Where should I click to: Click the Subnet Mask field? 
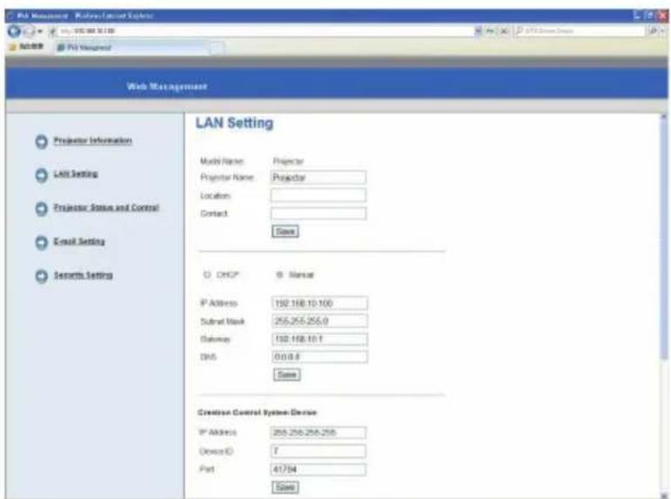click(x=319, y=320)
